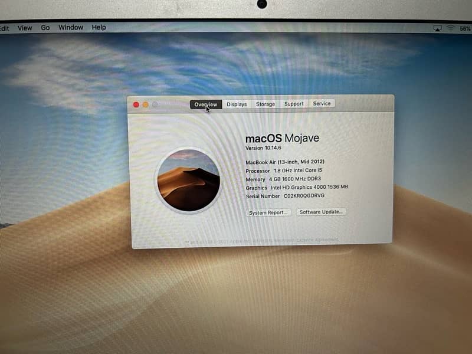The width and height of the screenshot is (472, 354).
Task: Click the Wi-Fi status icon
Action: tap(451, 28)
